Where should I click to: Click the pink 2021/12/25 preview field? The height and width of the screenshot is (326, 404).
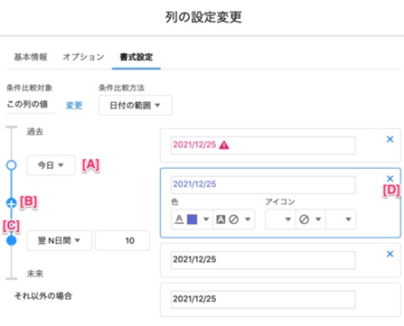(263, 145)
